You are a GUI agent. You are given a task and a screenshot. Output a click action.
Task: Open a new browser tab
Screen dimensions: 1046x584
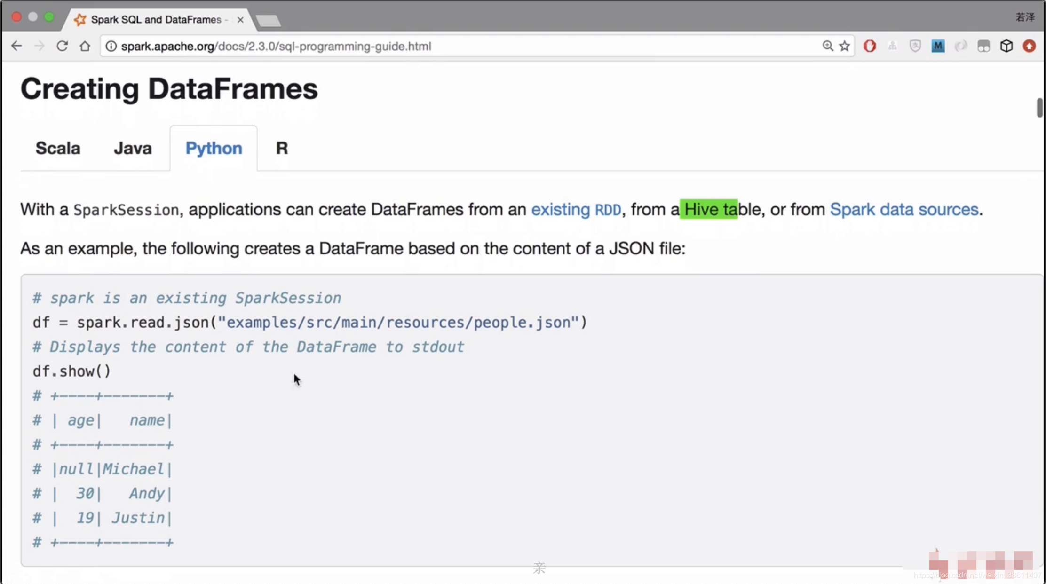(268, 20)
